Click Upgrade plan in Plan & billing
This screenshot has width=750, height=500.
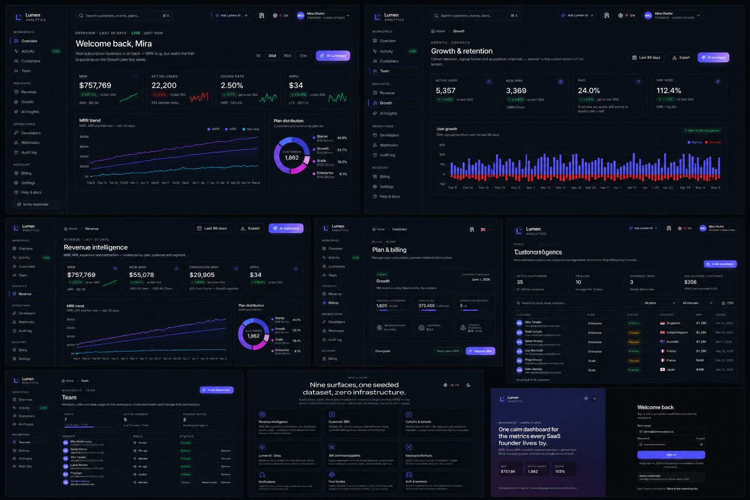click(x=480, y=351)
